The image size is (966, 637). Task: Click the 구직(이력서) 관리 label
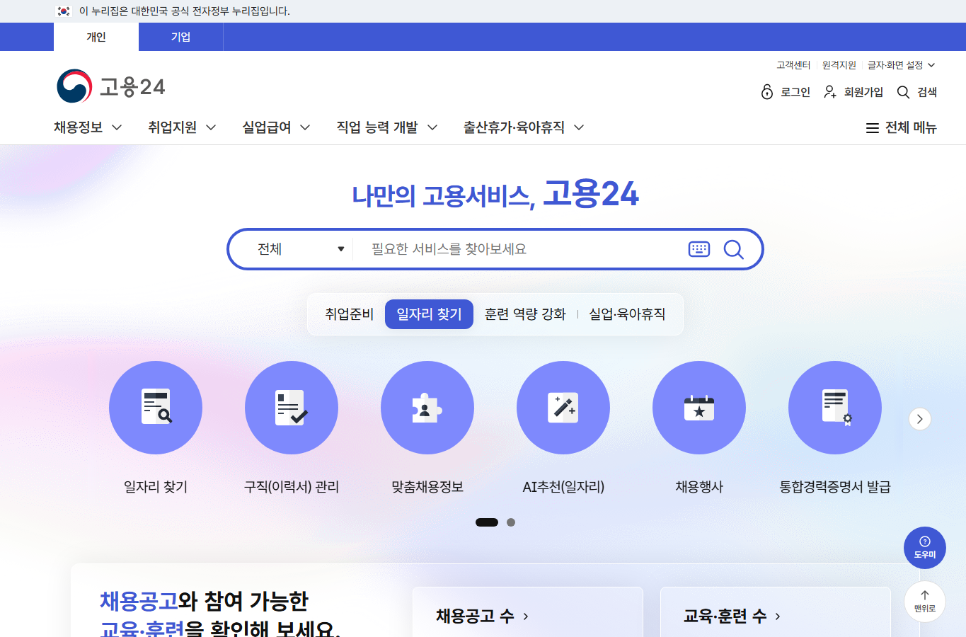pyautogui.click(x=292, y=487)
